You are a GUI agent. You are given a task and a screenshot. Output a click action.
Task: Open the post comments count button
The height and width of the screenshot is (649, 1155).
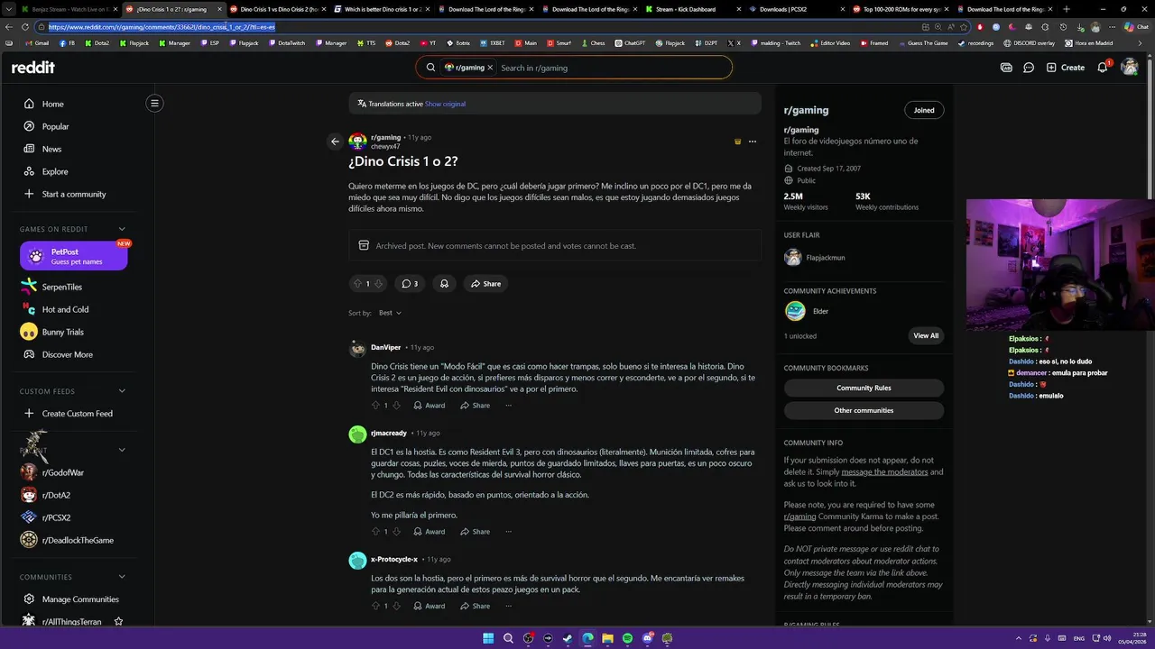tap(410, 284)
